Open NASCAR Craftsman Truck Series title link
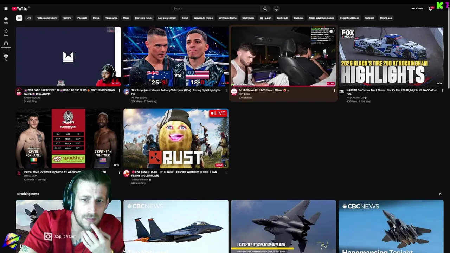Image resolution: width=450 pixels, height=253 pixels. 392,92
